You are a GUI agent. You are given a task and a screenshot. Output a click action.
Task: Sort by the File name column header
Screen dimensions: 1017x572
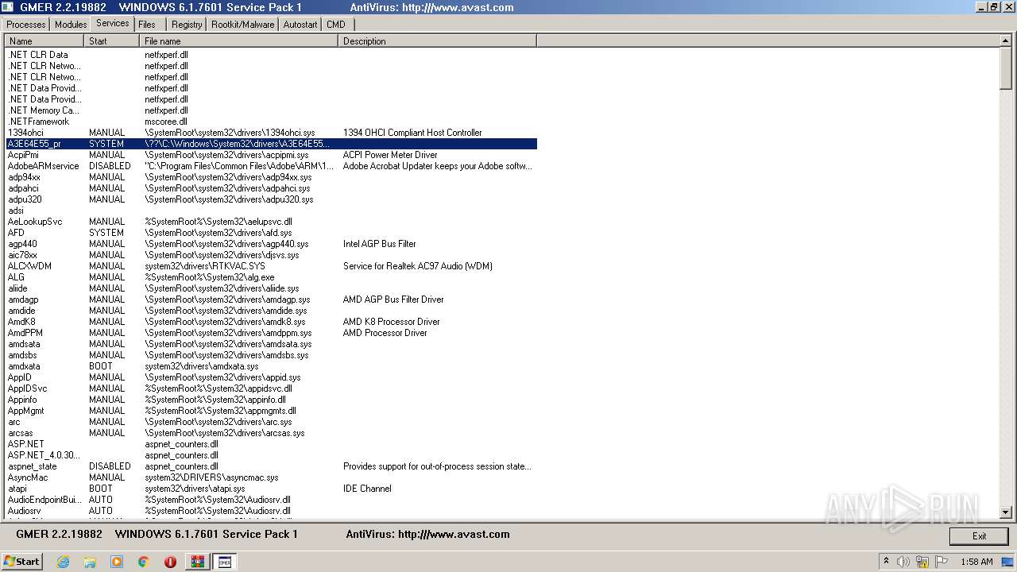pos(239,41)
